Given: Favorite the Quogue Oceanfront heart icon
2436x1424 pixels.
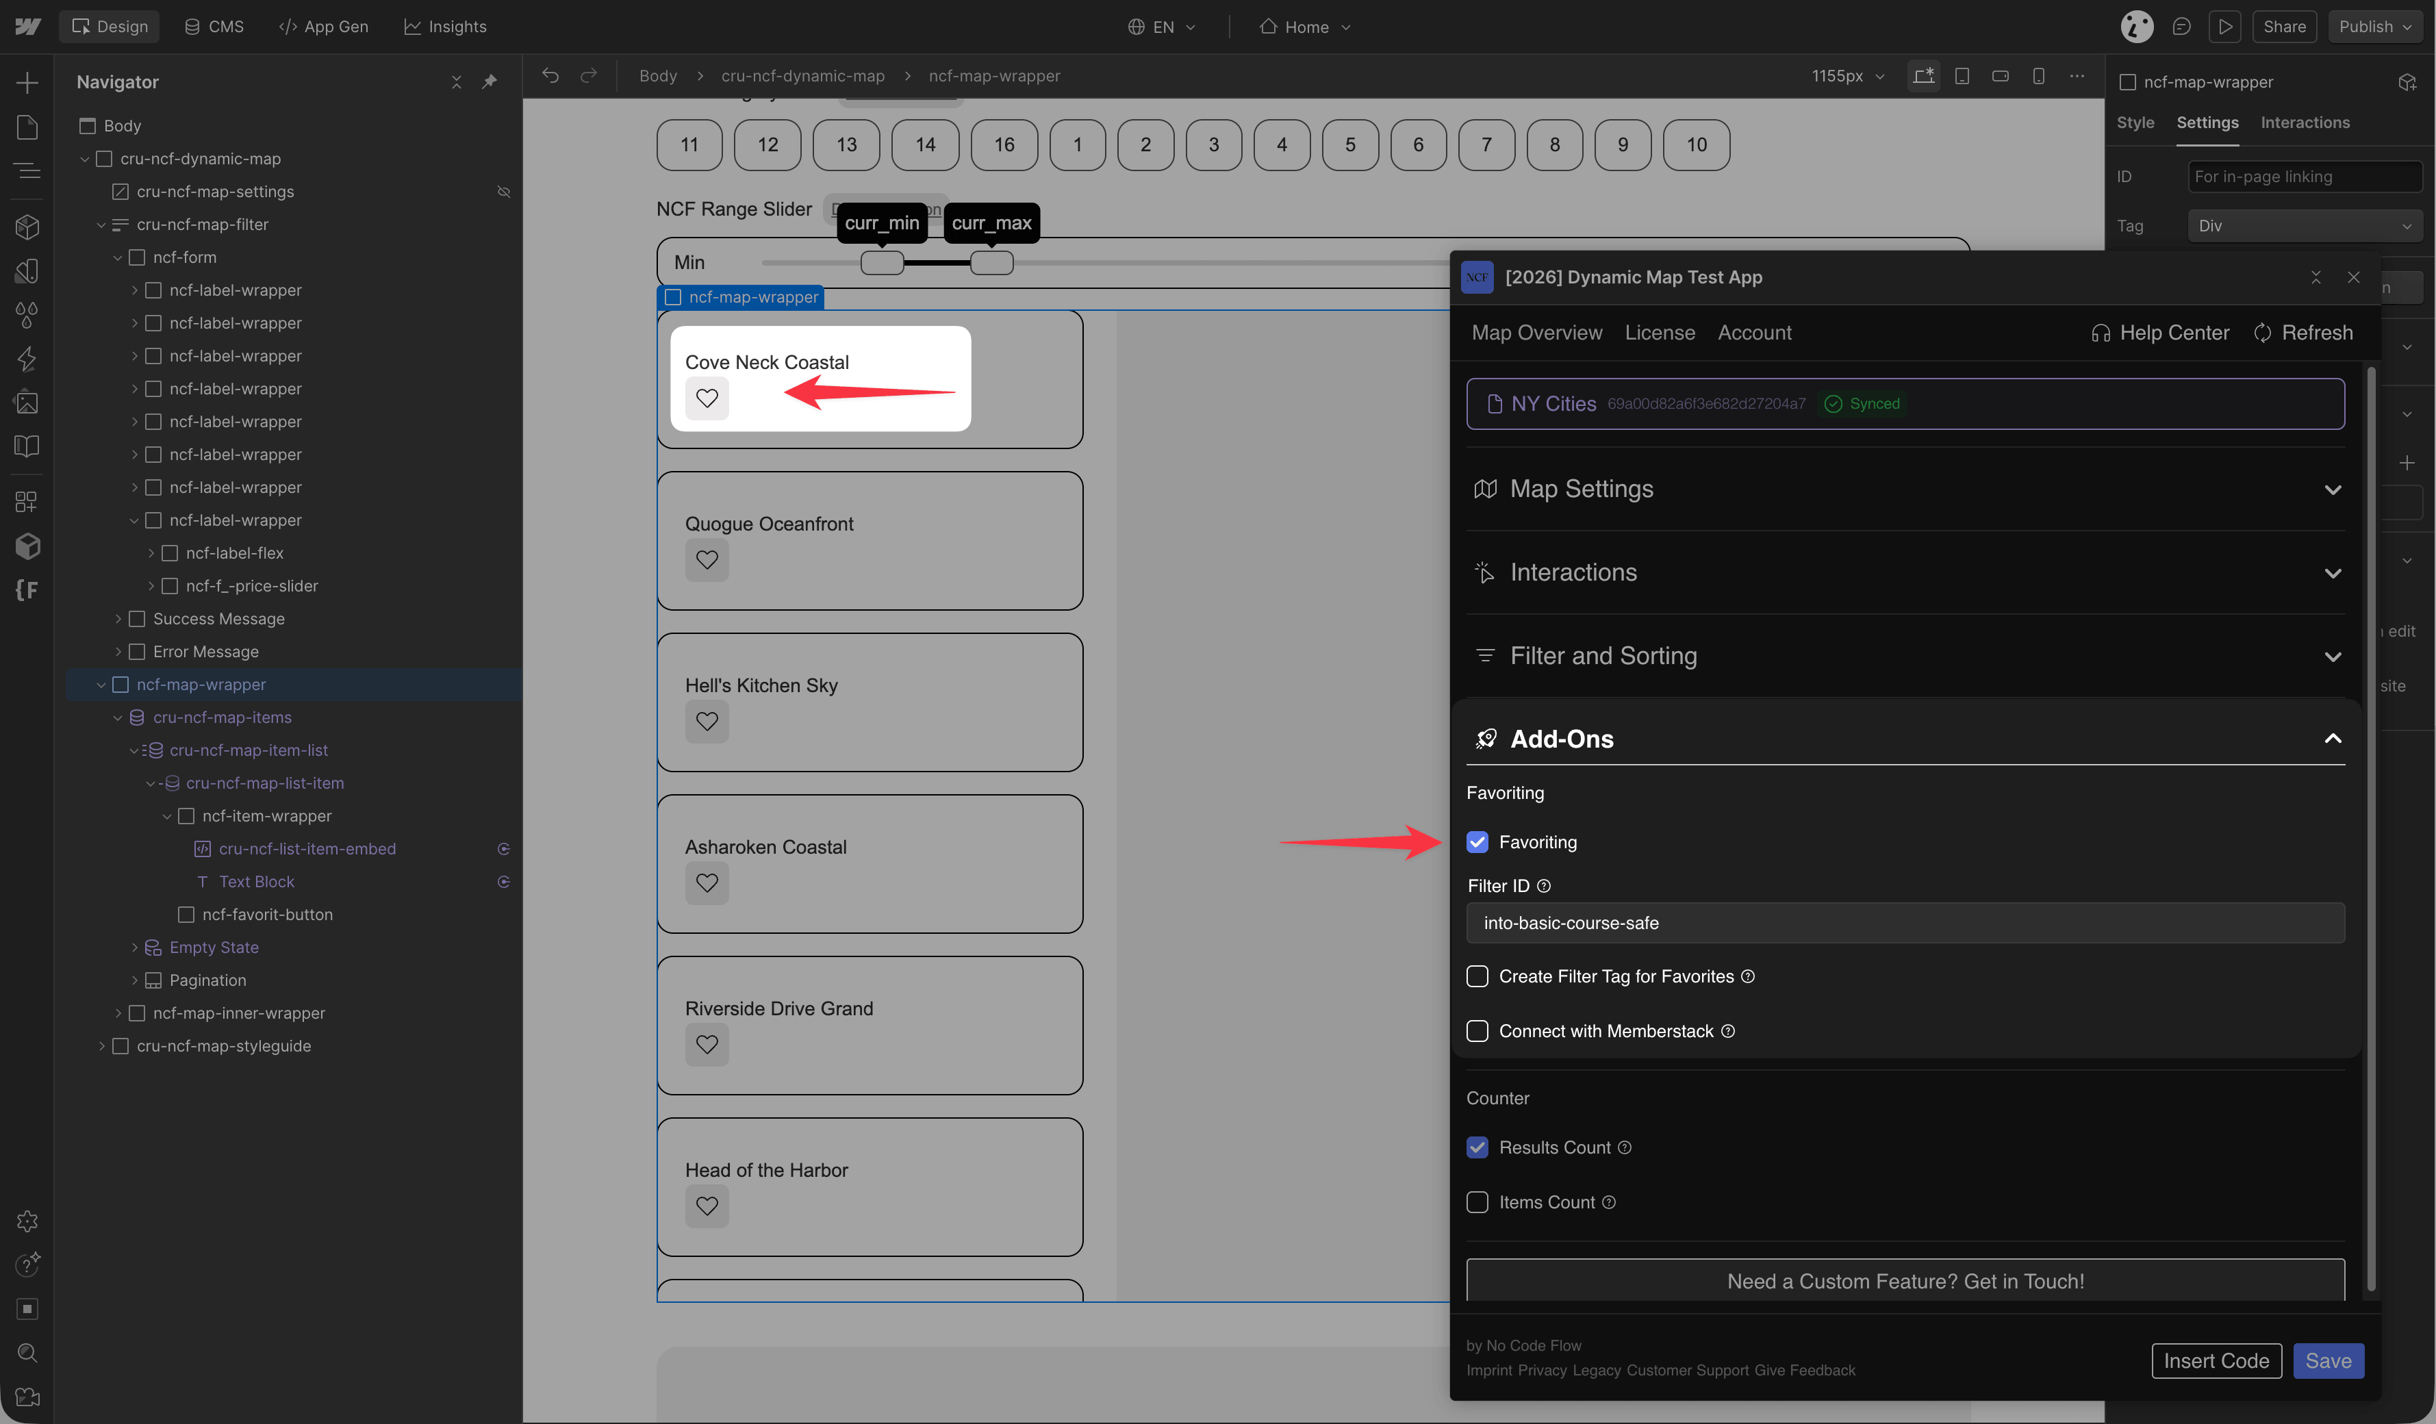Looking at the screenshot, I should pyautogui.click(x=707, y=560).
